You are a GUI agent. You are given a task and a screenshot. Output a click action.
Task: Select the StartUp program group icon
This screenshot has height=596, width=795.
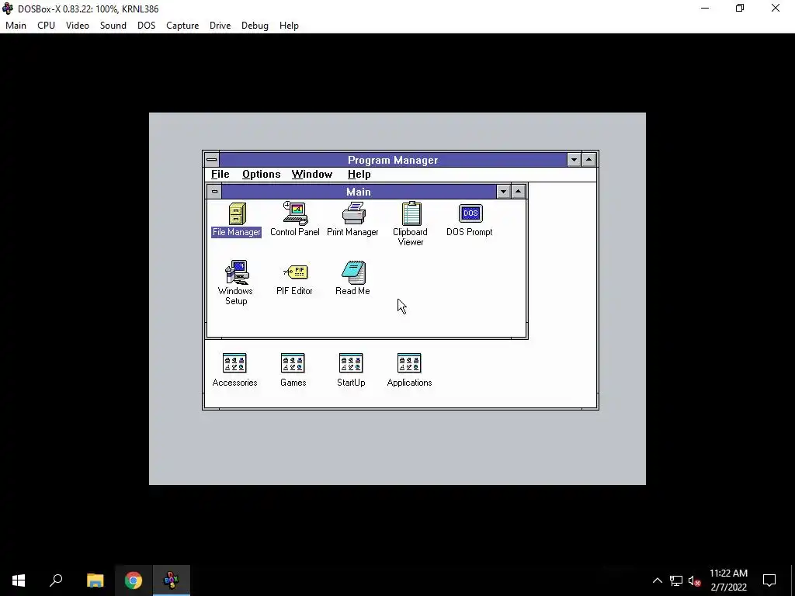coord(351,363)
